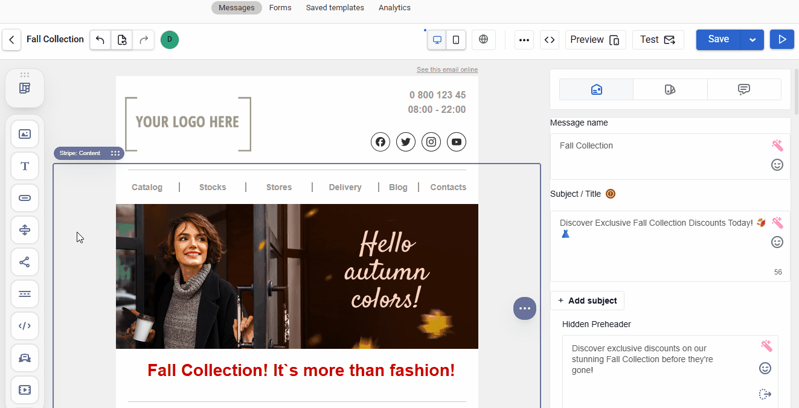
Task: Use AI wand for Subject
Action: tap(777, 223)
